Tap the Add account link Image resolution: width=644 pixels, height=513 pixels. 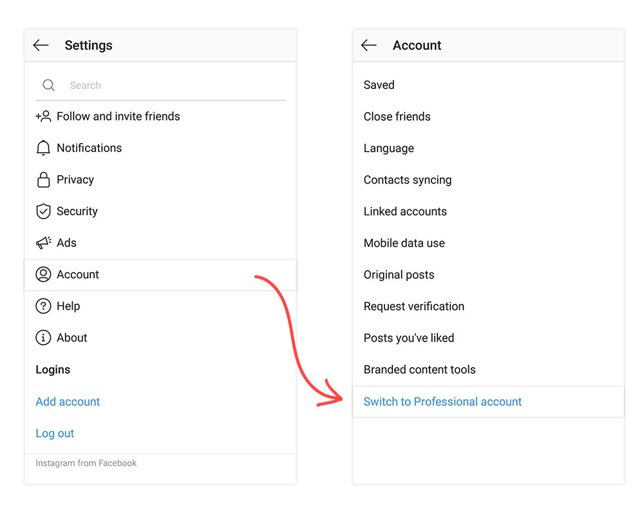click(x=68, y=402)
